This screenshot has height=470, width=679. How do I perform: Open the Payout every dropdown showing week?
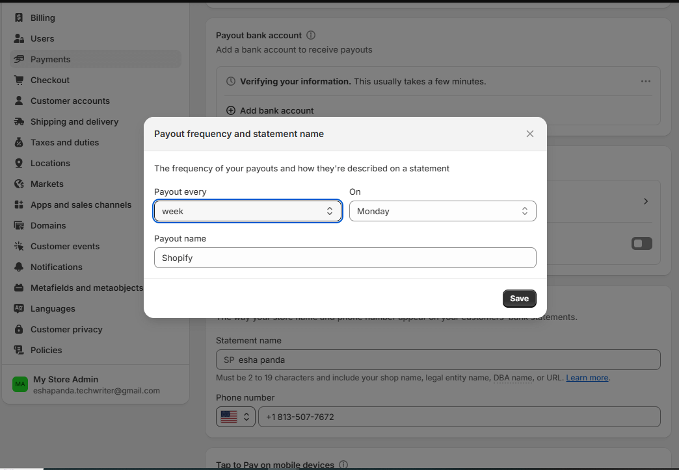tap(247, 211)
